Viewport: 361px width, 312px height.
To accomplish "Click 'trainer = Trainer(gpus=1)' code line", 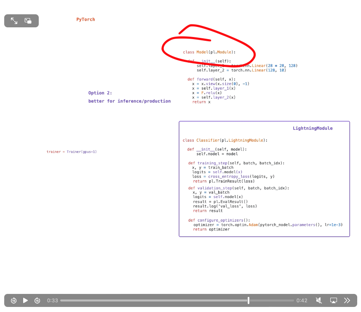I will coord(72,152).
